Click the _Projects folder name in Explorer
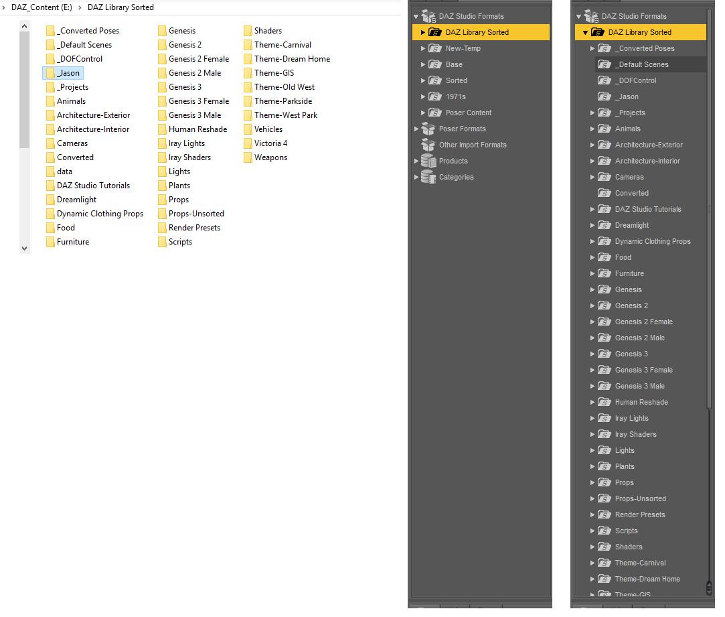 click(x=72, y=87)
